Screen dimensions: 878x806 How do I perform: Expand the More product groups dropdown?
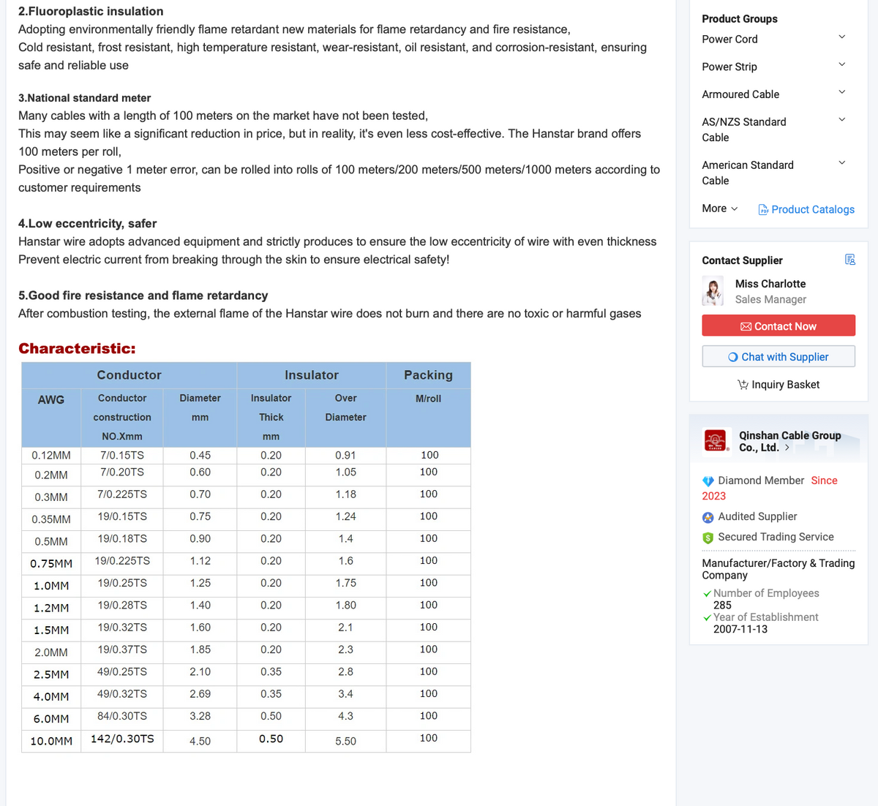point(720,208)
